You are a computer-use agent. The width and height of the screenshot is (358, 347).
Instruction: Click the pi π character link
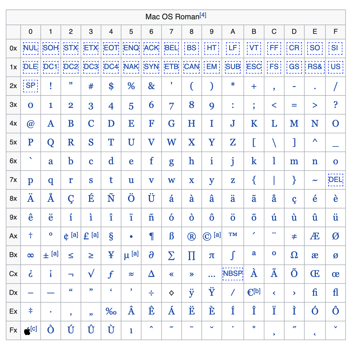pyautogui.click(x=212, y=255)
